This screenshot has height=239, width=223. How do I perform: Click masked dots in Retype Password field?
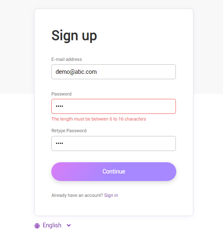click(60, 143)
